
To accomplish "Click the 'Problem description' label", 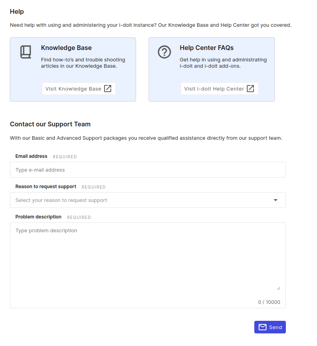I will pos(38,217).
